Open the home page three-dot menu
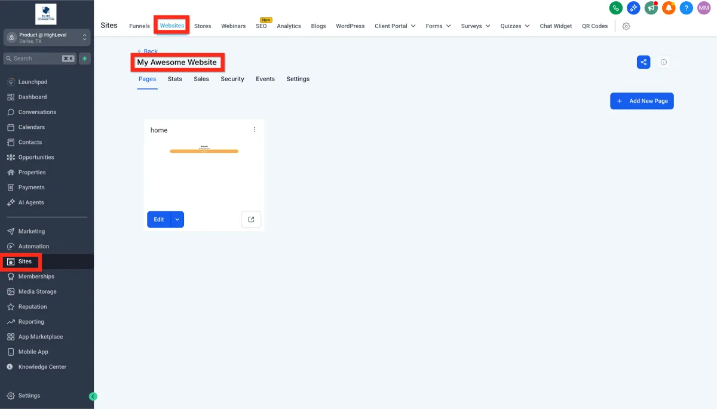This screenshot has height=409, width=717. point(255,130)
